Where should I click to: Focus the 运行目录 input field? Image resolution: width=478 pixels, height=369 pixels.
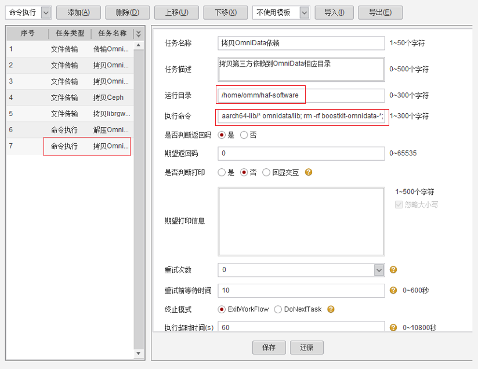[301, 96]
